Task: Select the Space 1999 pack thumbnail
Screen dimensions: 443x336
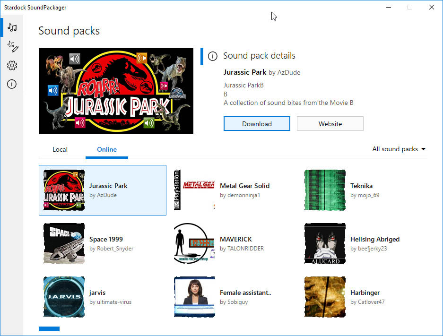Action: [64, 243]
